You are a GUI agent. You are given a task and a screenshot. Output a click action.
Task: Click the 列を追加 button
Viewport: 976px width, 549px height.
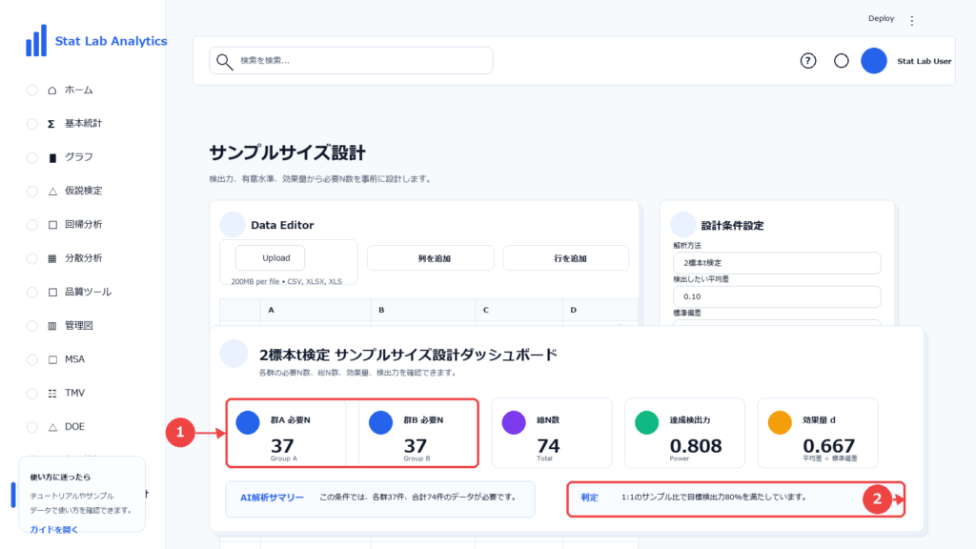point(431,258)
